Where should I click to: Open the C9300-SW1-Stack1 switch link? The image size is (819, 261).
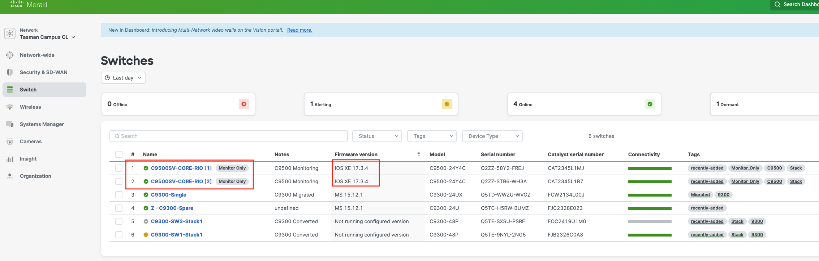(177, 235)
